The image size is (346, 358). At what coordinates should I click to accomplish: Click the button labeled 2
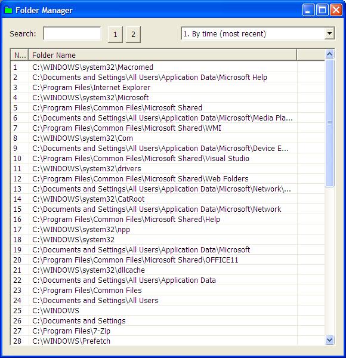[x=133, y=35]
